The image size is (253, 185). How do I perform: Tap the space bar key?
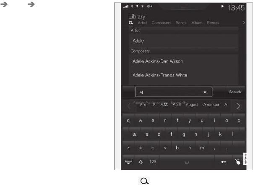(x=187, y=162)
